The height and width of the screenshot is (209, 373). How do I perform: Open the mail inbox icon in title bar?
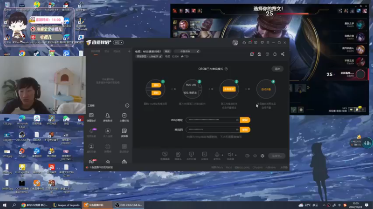pyautogui.click(x=250, y=43)
